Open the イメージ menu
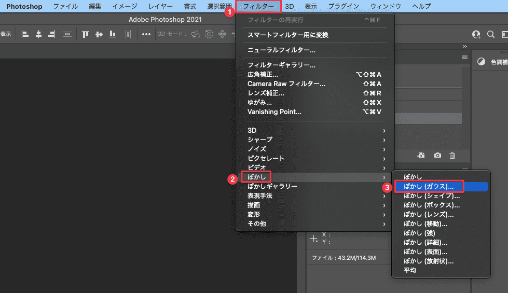The height and width of the screenshot is (293, 508). tap(125, 6)
